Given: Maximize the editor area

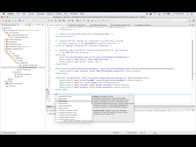Looking at the screenshot, I should tap(193, 25).
